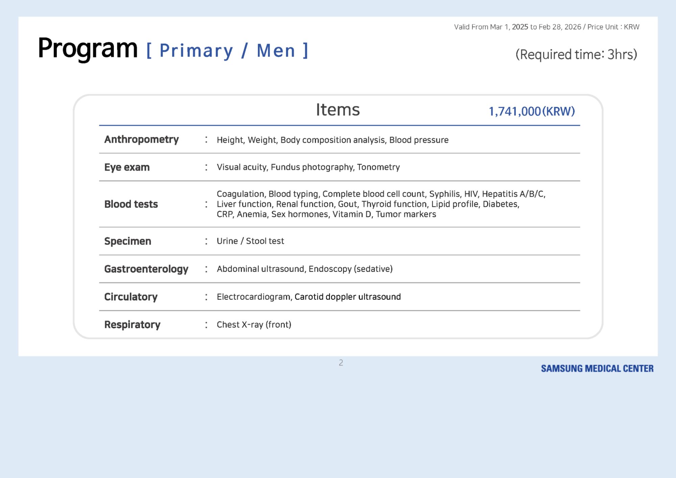Click the validity date line at top

point(547,27)
